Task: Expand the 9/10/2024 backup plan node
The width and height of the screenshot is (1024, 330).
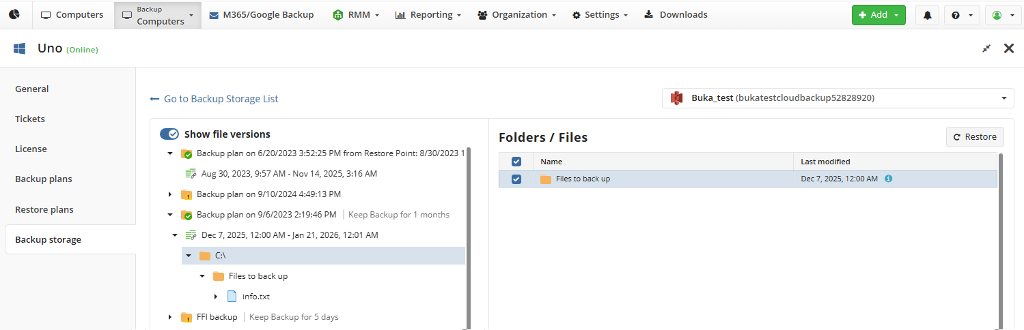Action: click(x=170, y=194)
